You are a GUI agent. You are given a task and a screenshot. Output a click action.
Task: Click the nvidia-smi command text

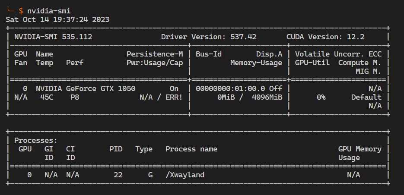point(49,11)
